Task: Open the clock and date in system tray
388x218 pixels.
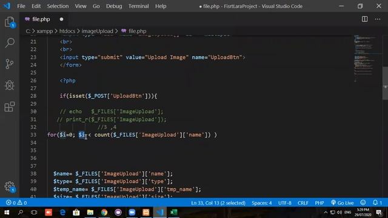Action: 363,213
